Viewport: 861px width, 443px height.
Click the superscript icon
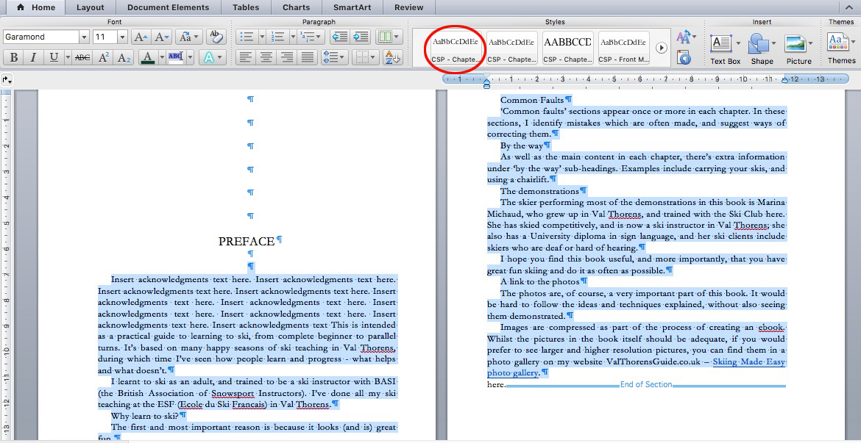pos(104,57)
